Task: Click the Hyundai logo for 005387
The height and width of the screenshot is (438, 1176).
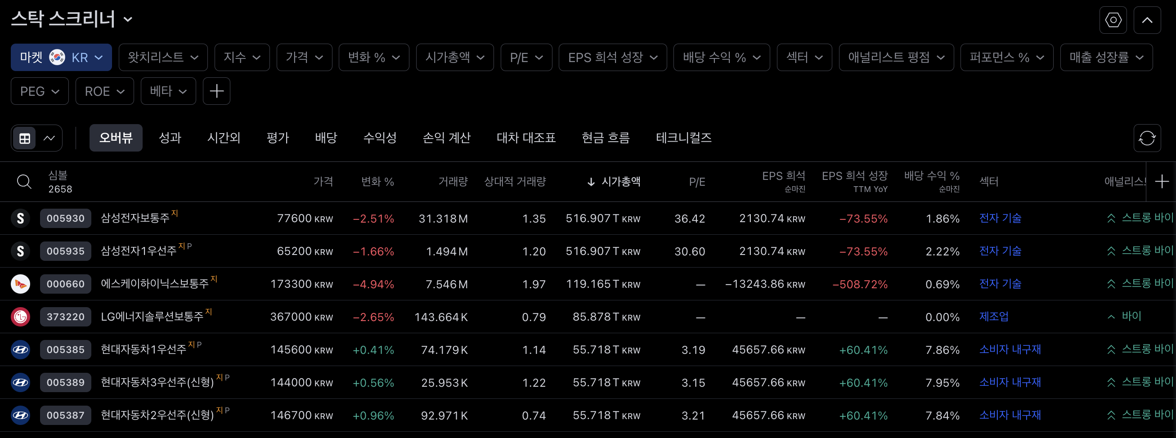Action: coord(21,415)
